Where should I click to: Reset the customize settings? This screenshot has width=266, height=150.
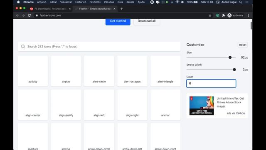pos(243,45)
